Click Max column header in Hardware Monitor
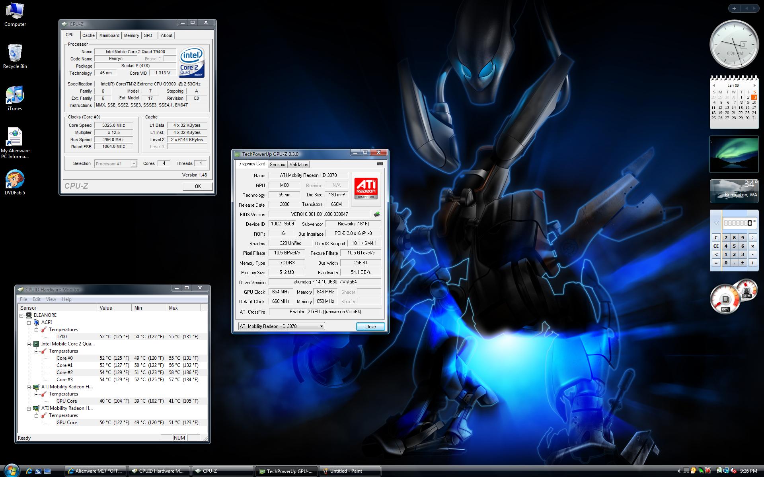The image size is (764, 477). [x=183, y=308]
